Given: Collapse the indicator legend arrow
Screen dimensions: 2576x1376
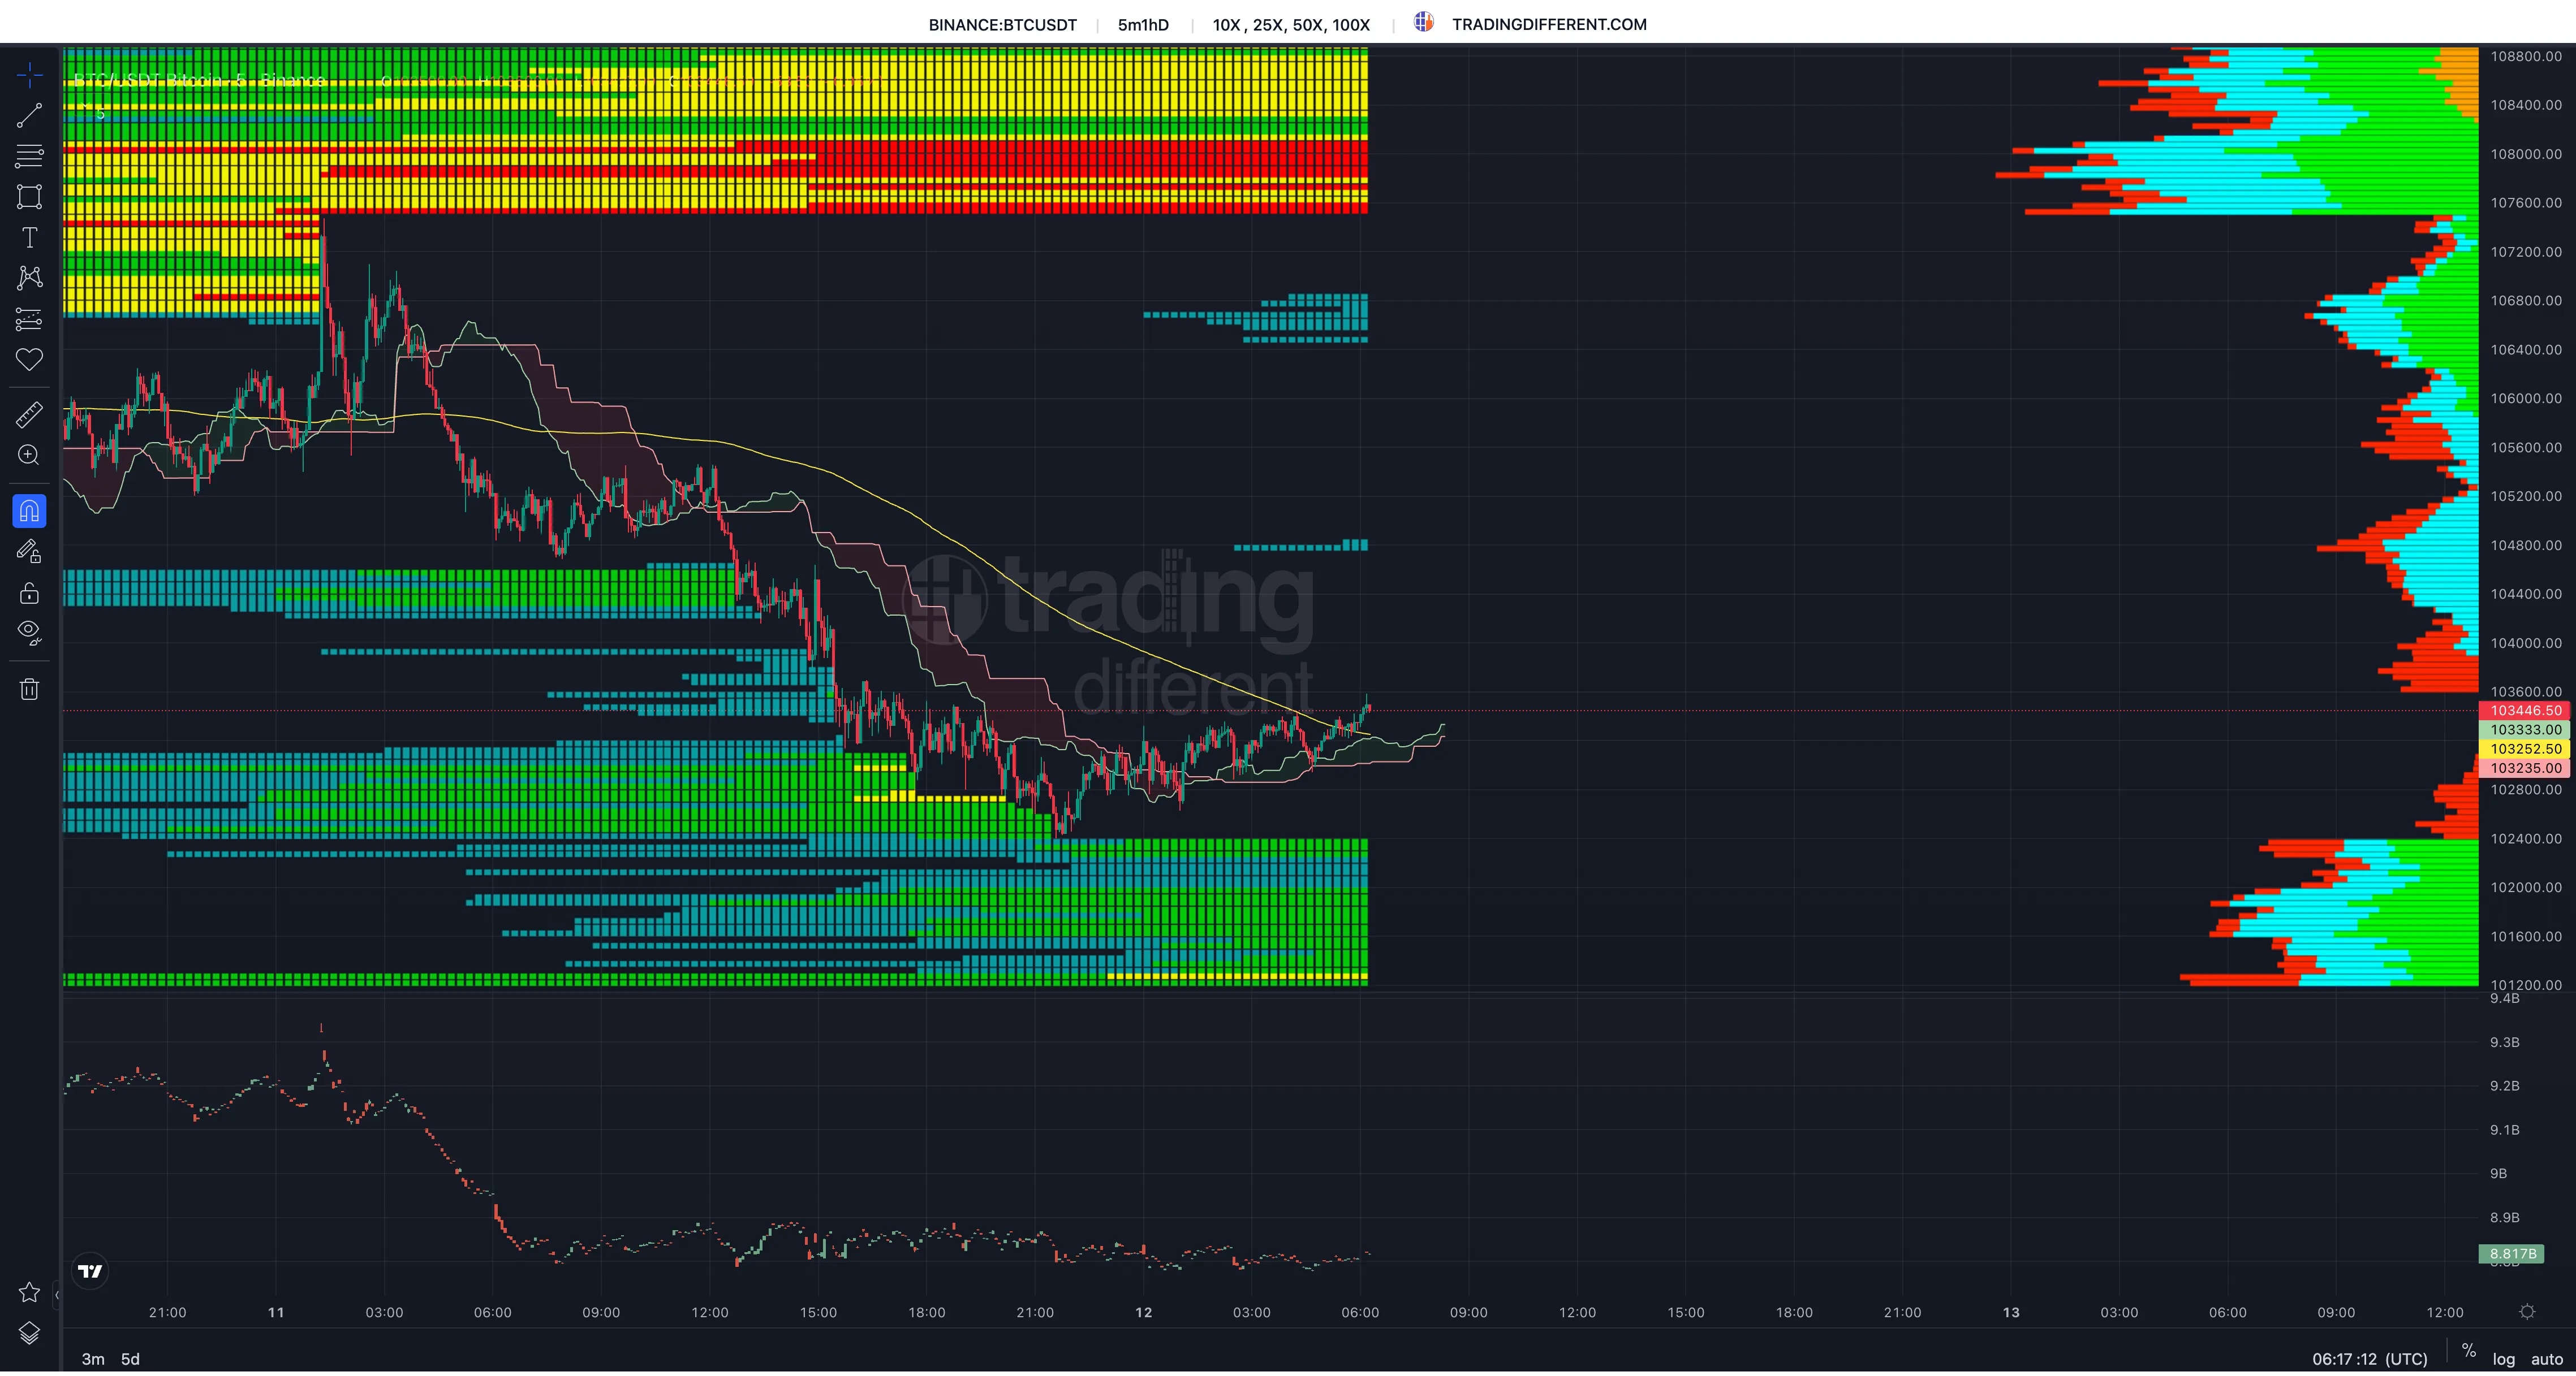Looking at the screenshot, I should [x=85, y=105].
